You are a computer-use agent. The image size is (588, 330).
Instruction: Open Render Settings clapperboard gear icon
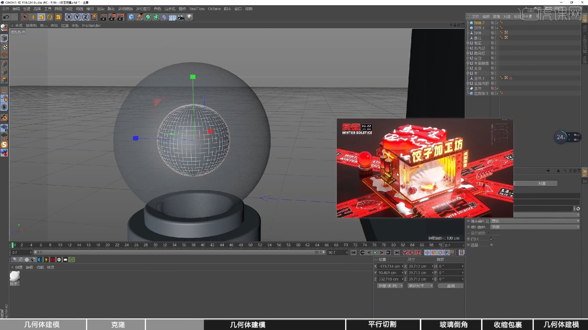coord(121,17)
